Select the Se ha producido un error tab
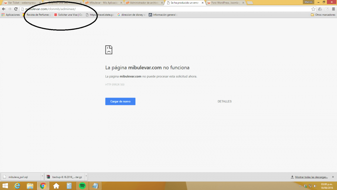The width and height of the screenshot is (337, 190). click(x=184, y=3)
